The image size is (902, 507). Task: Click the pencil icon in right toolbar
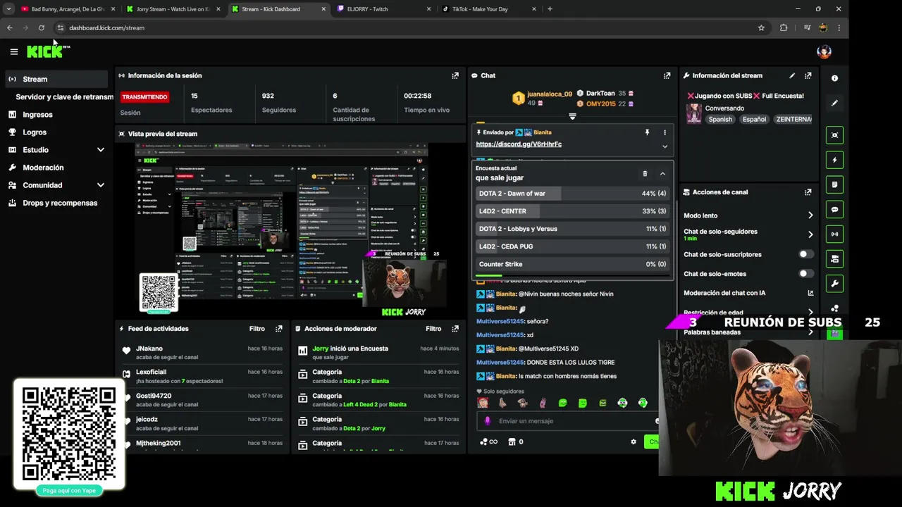(834, 103)
